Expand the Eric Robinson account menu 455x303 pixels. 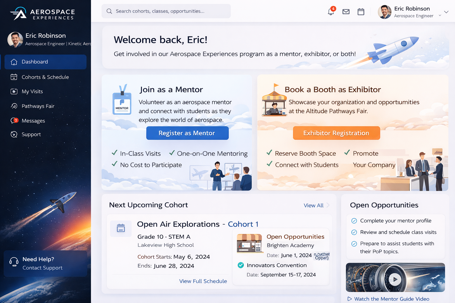446,12
